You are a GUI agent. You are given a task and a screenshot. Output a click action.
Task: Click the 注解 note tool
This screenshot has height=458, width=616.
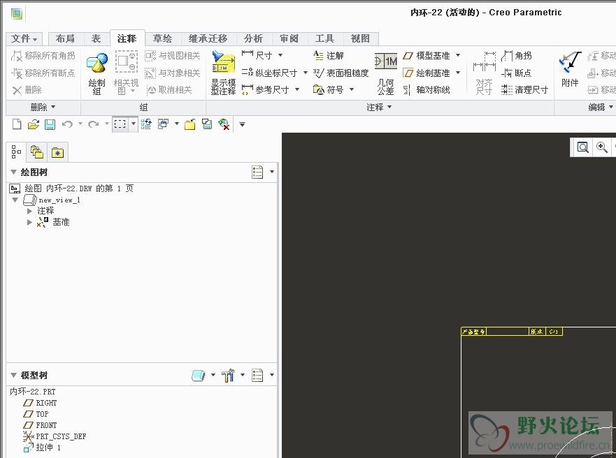(329, 55)
